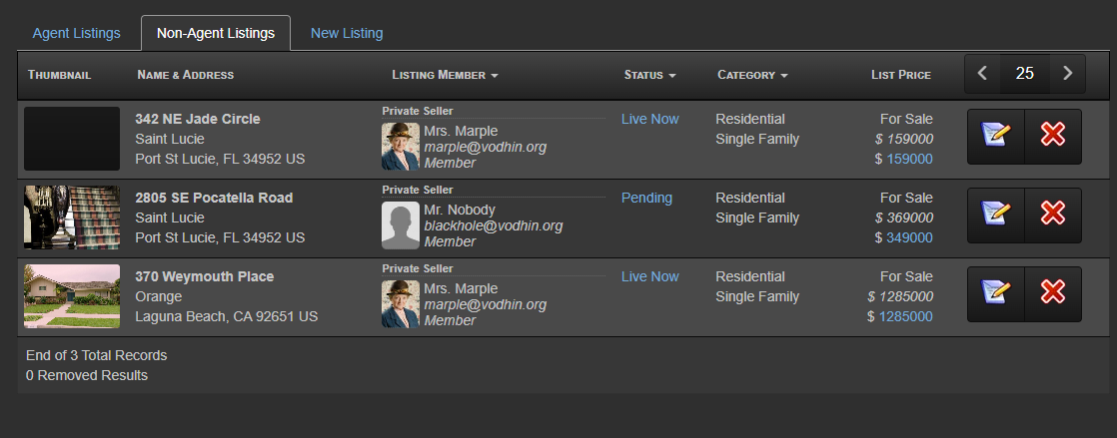Click Live Now status for Jade Circle

click(649, 119)
